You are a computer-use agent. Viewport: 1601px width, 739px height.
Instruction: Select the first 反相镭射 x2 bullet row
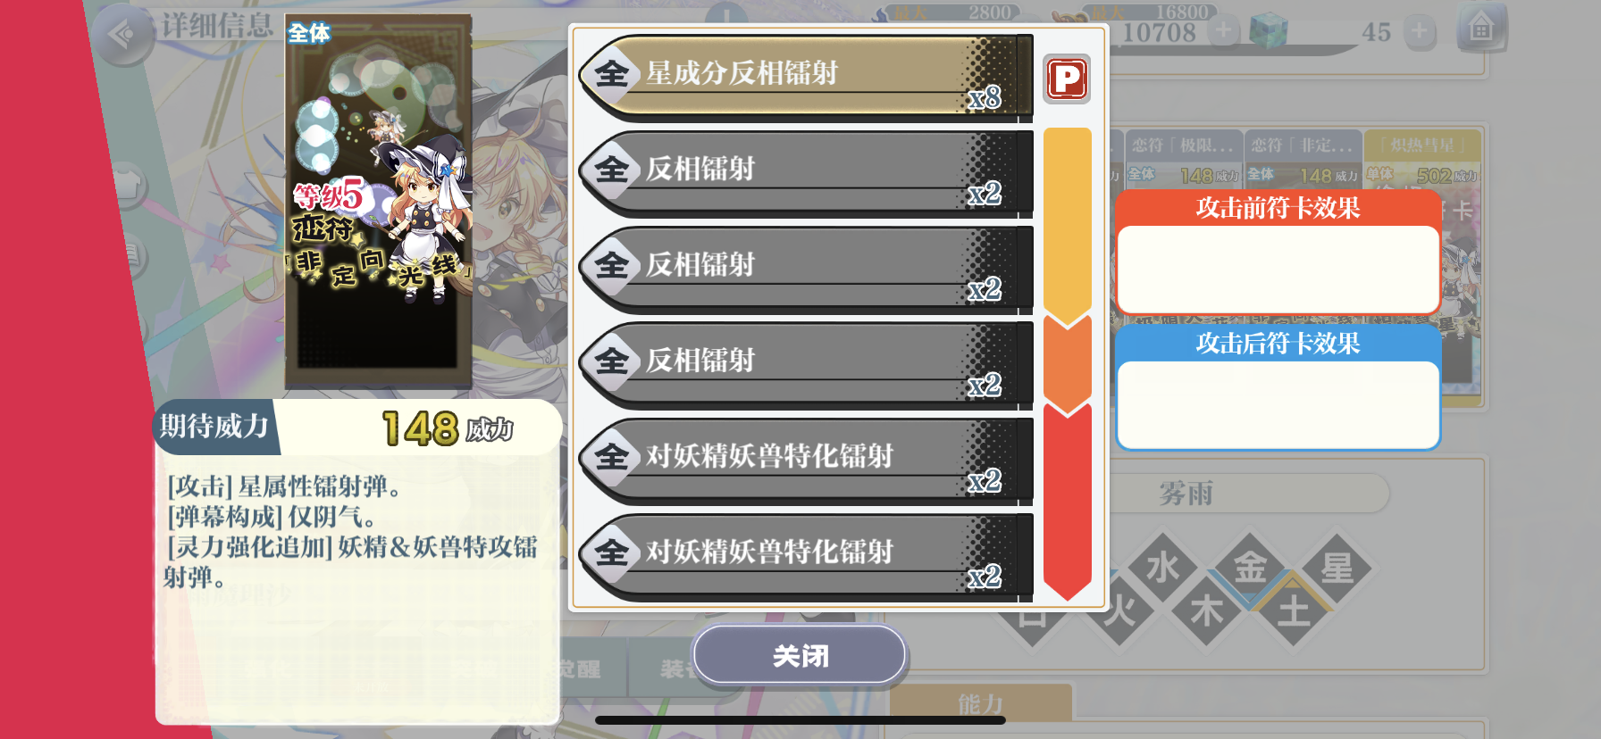click(x=806, y=171)
